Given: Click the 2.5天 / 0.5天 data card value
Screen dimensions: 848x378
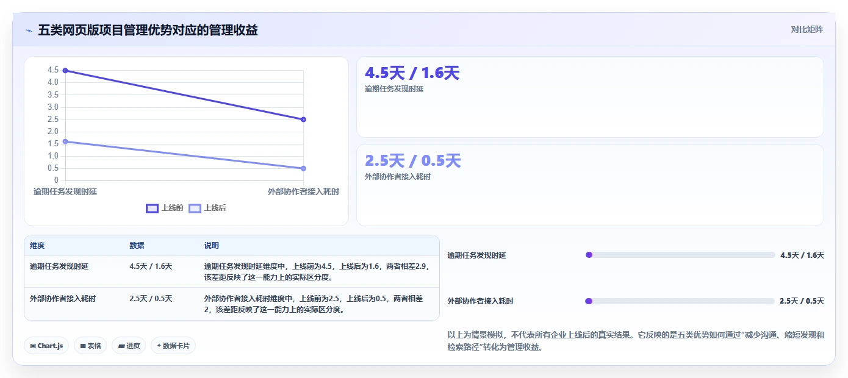Looking at the screenshot, I should [412, 161].
